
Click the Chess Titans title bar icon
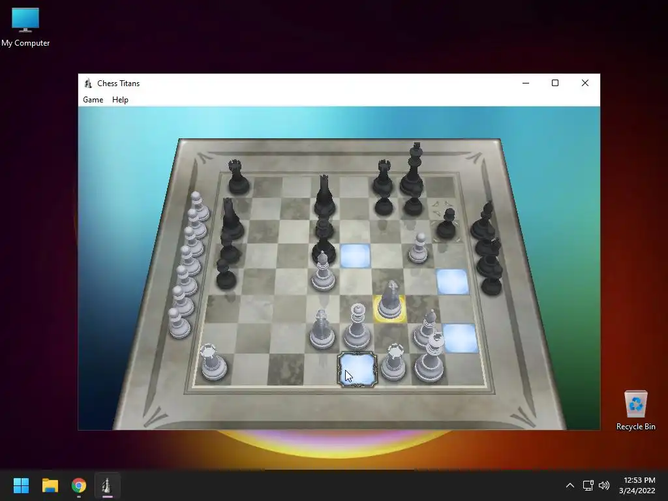(x=88, y=83)
